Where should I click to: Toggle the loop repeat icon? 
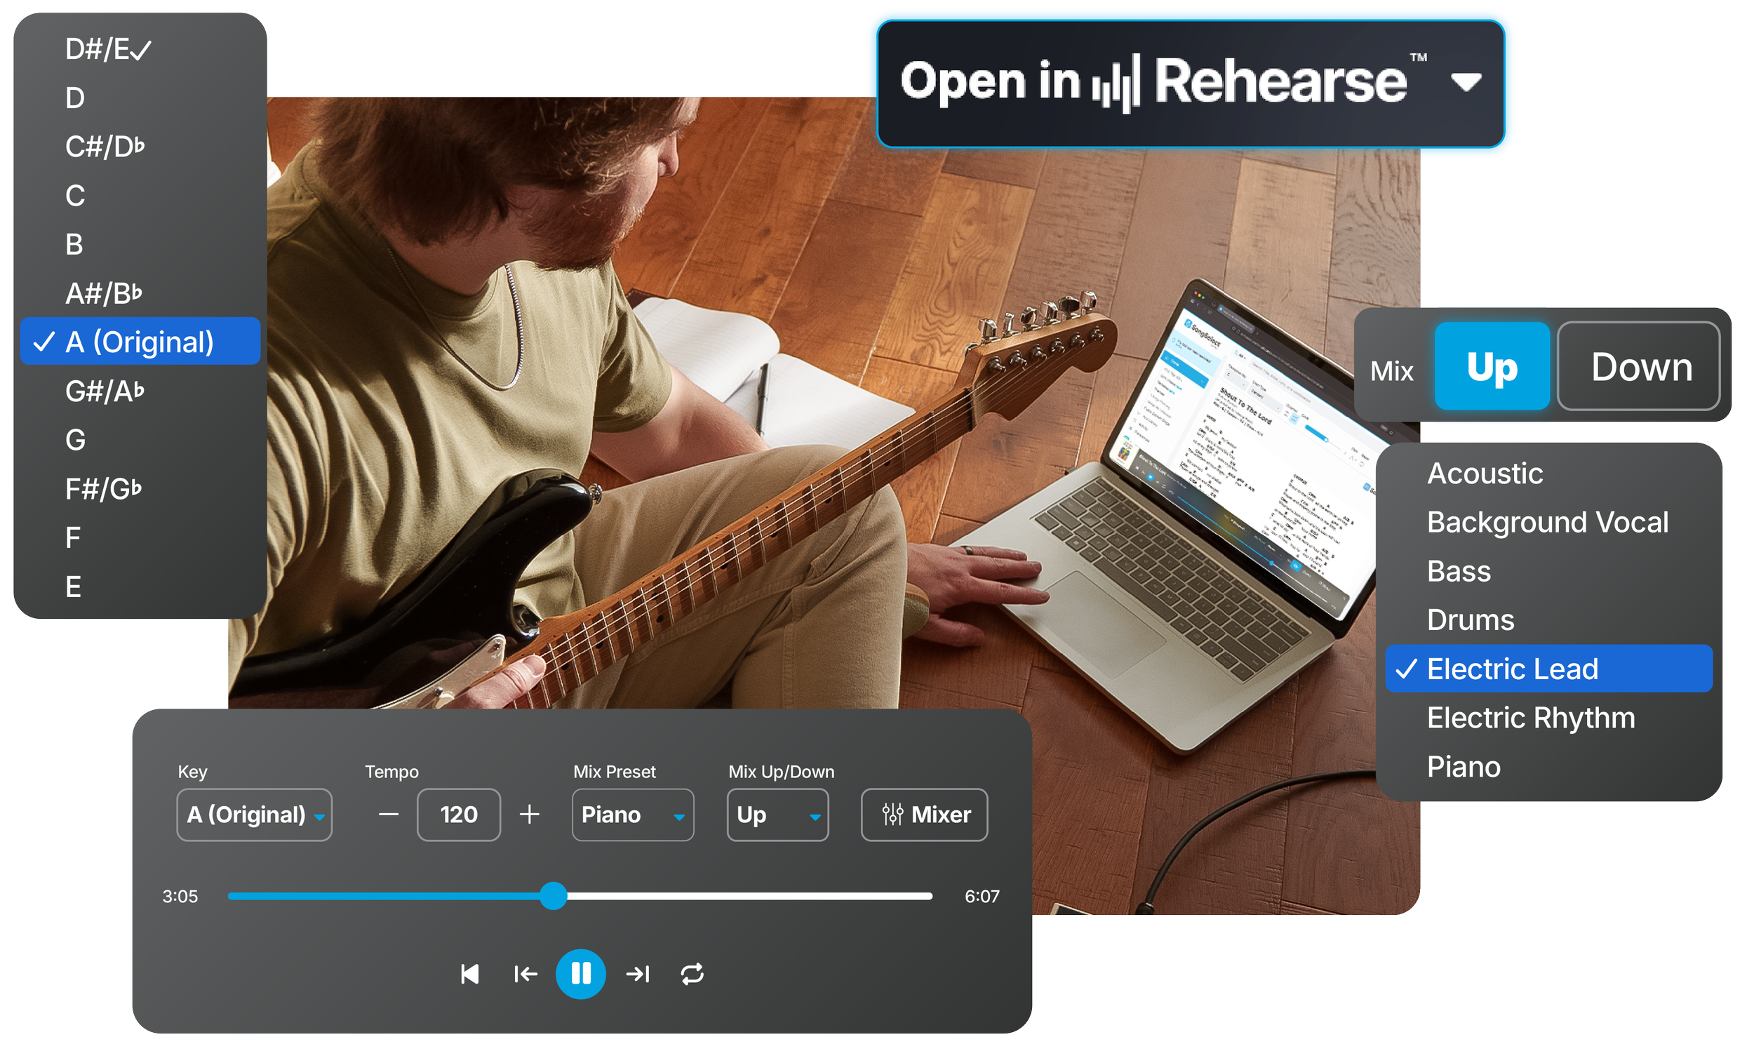pos(692,974)
